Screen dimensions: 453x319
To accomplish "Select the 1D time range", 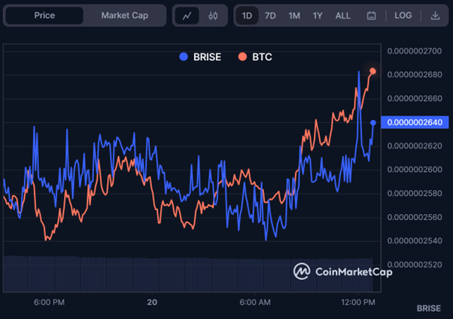I will coord(247,15).
